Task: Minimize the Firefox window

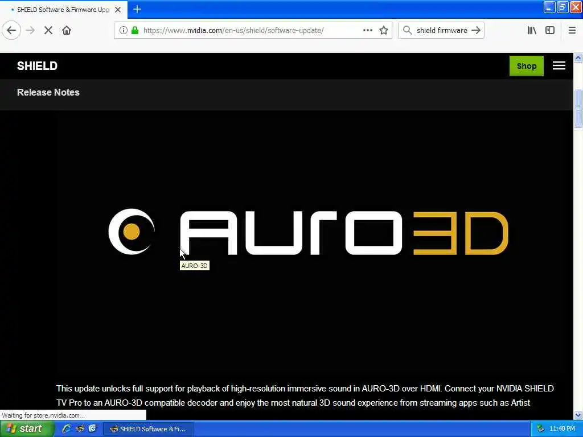Action: (549, 7)
